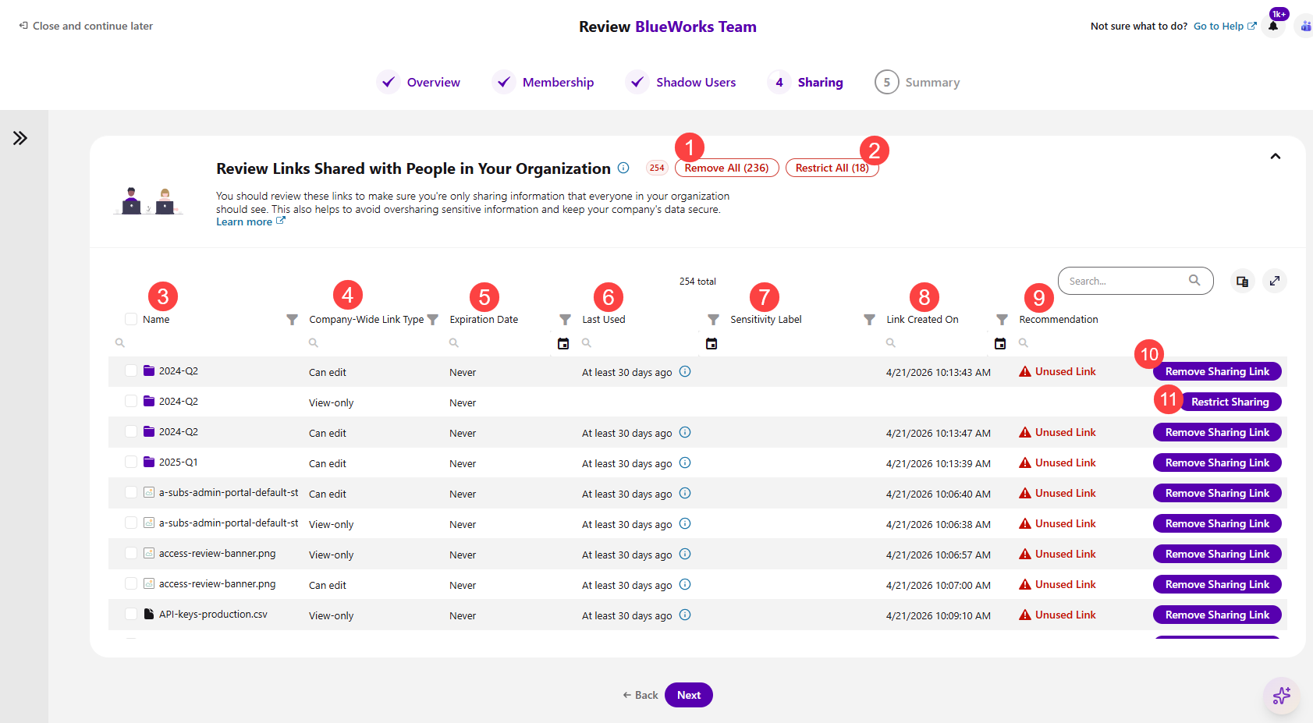Click the Teams icon in top right corner

[x=1305, y=26]
